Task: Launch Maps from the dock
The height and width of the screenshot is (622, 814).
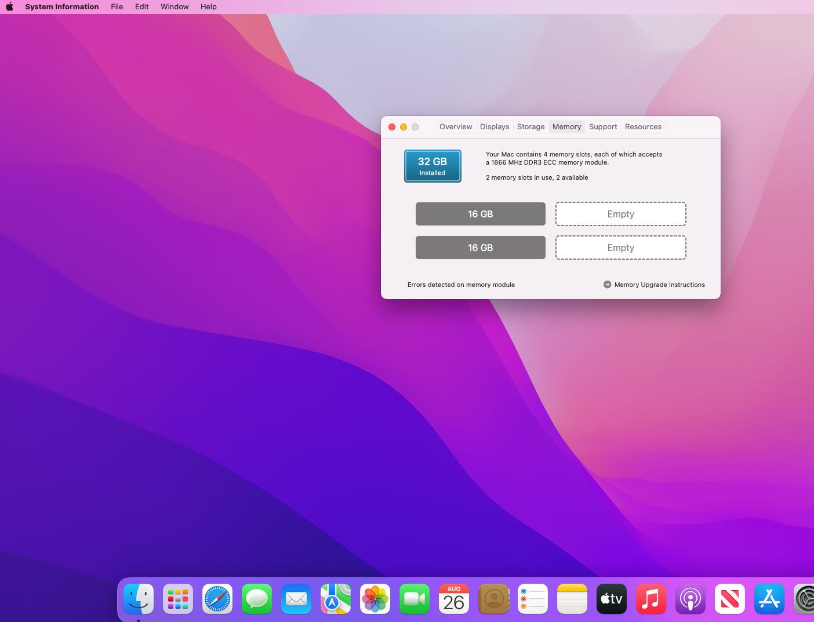Action: (336, 599)
